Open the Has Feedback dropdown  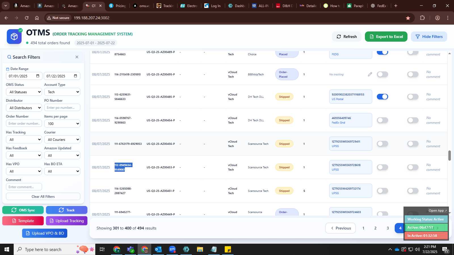[x=24, y=155]
